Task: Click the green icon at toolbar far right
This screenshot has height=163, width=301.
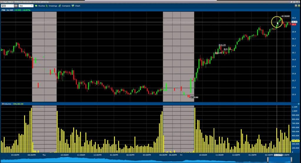Action: tap(299, 6)
